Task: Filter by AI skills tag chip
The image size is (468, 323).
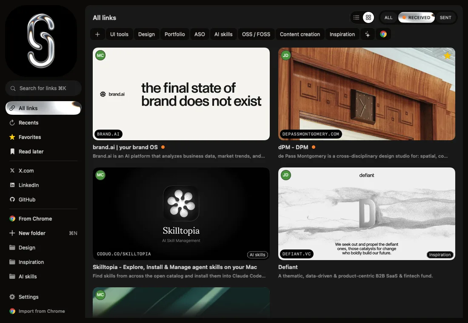Action: coord(223,34)
